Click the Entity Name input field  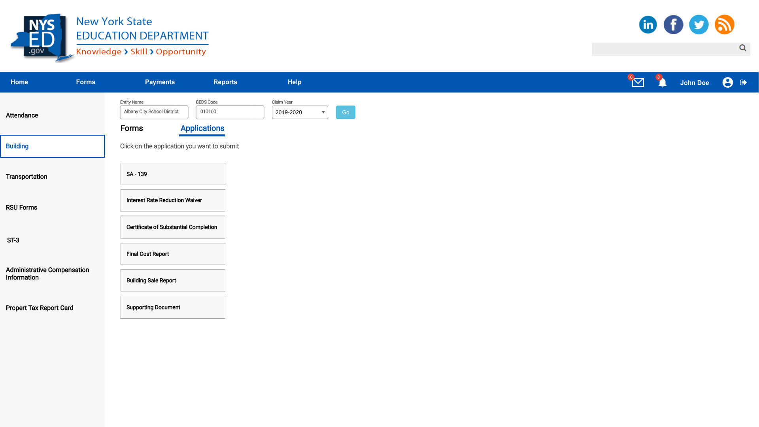154,112
